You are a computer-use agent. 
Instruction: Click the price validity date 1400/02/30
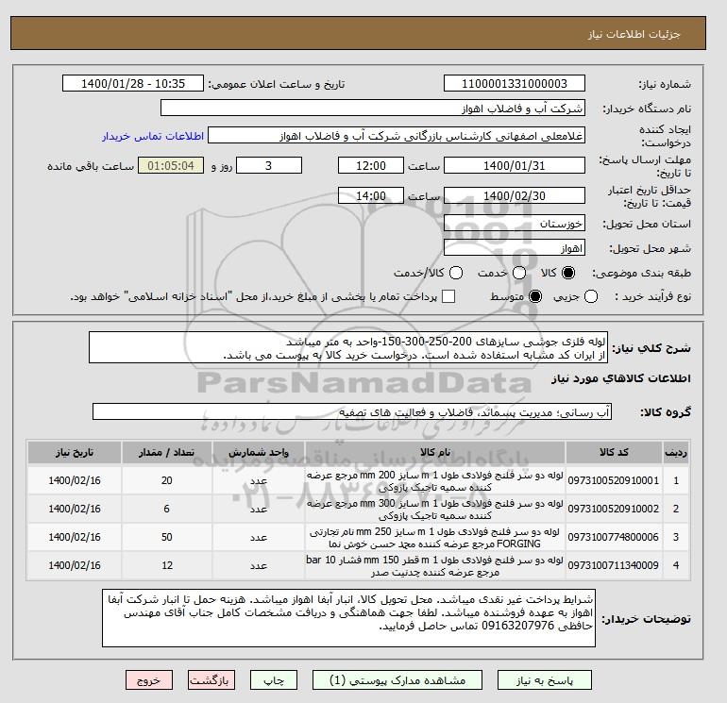[515, 195]
